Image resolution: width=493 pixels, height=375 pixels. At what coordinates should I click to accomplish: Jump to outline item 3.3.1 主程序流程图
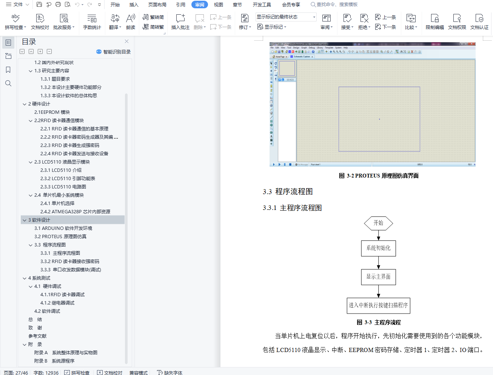tap(60, 253)
